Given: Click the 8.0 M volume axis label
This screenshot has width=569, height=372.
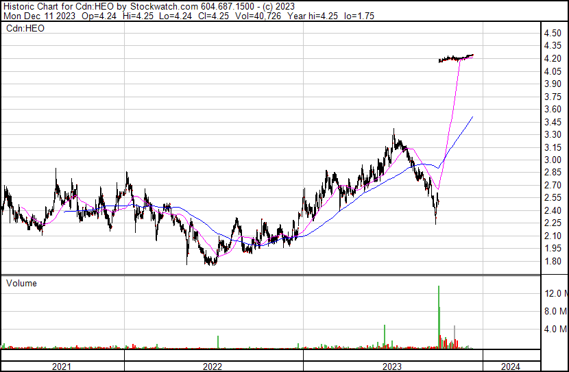Looking at the screenshot, I should [556, 311].
